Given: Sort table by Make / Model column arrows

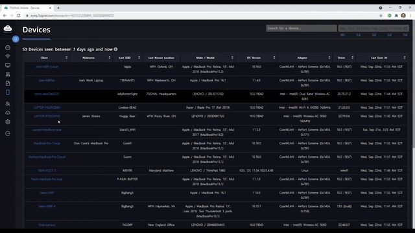Looking at the screenshot, I should 232,58.
